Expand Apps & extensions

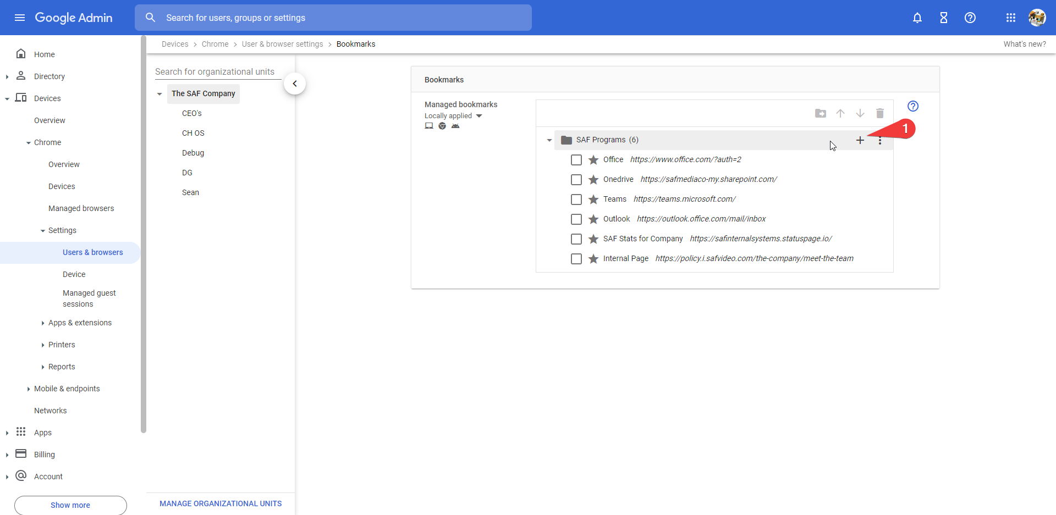coord(43,323)
